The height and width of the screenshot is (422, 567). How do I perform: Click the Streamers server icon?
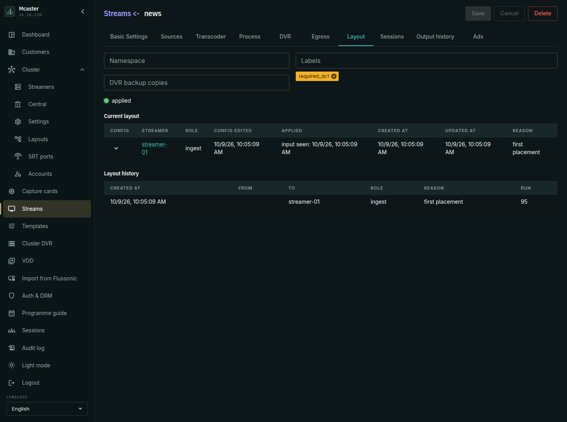(18, 87)
